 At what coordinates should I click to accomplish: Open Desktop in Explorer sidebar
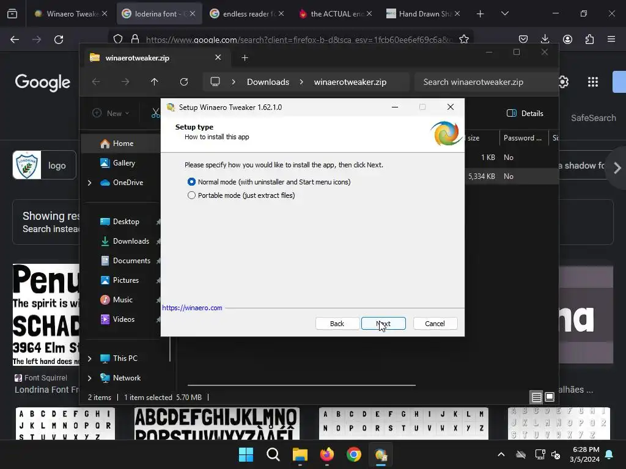pos(126,221)
